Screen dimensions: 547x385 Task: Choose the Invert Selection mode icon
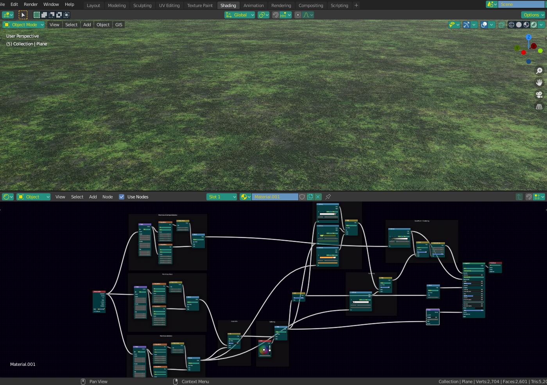[59, 15]
